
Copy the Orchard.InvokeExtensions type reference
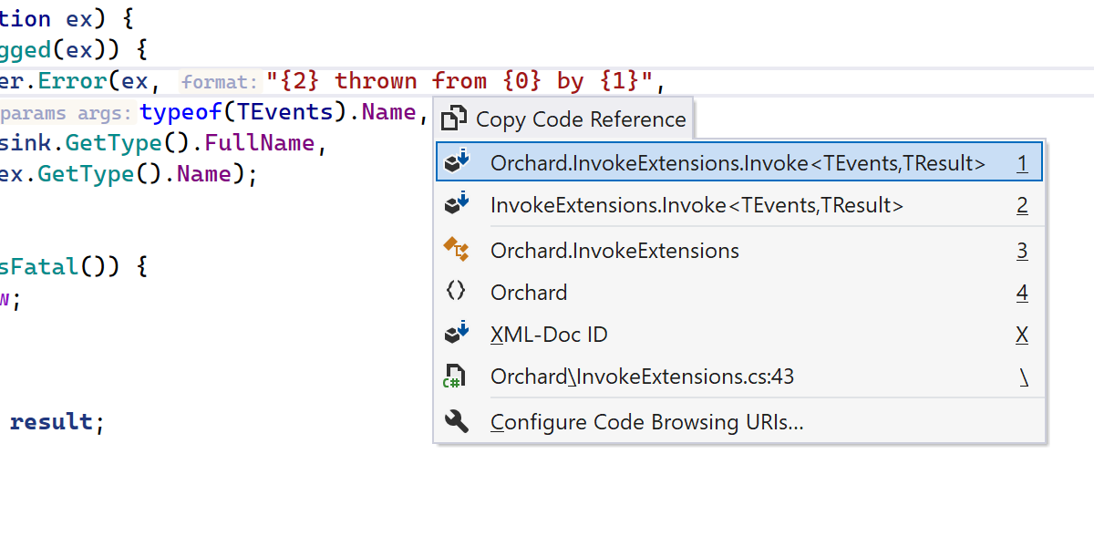(614, 250)
